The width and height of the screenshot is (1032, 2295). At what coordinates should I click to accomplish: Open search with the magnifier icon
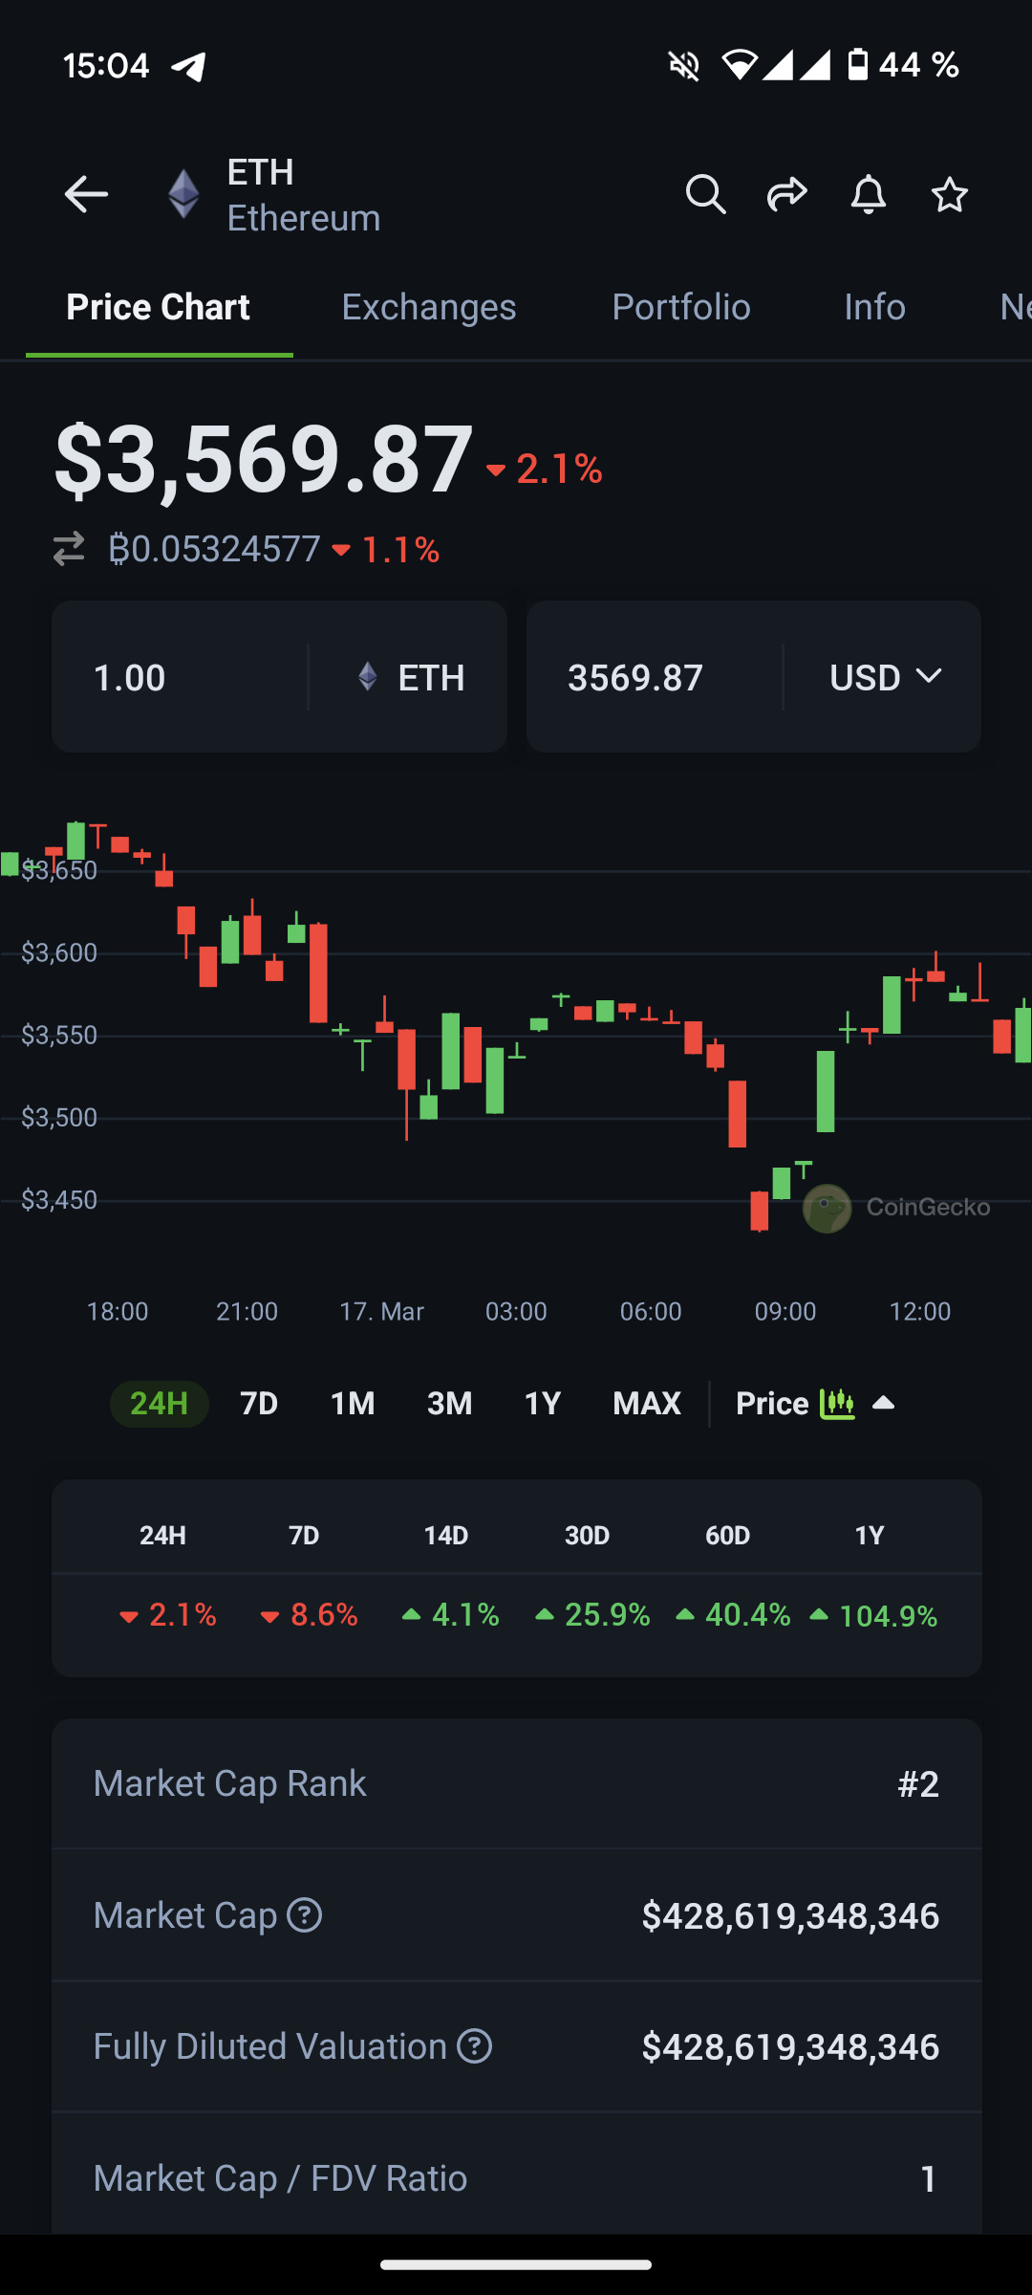(705, 195)
